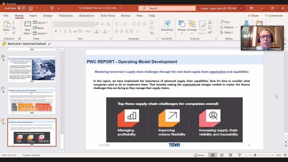
Task: Click the Cut scissors icon
Action: click(13, 22)
